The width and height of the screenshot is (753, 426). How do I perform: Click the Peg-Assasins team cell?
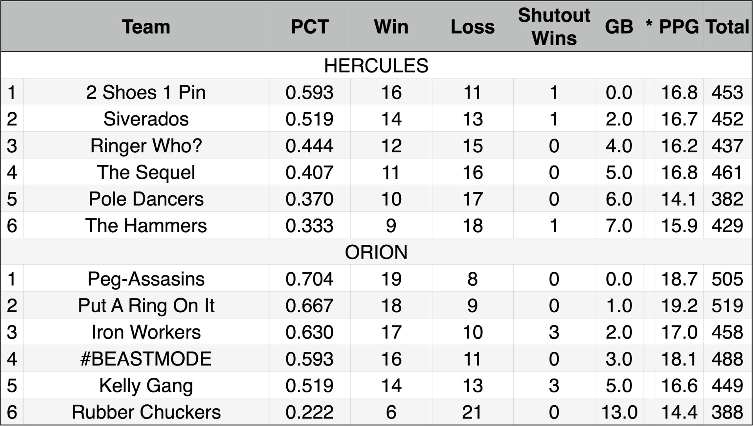pos(146,279)
